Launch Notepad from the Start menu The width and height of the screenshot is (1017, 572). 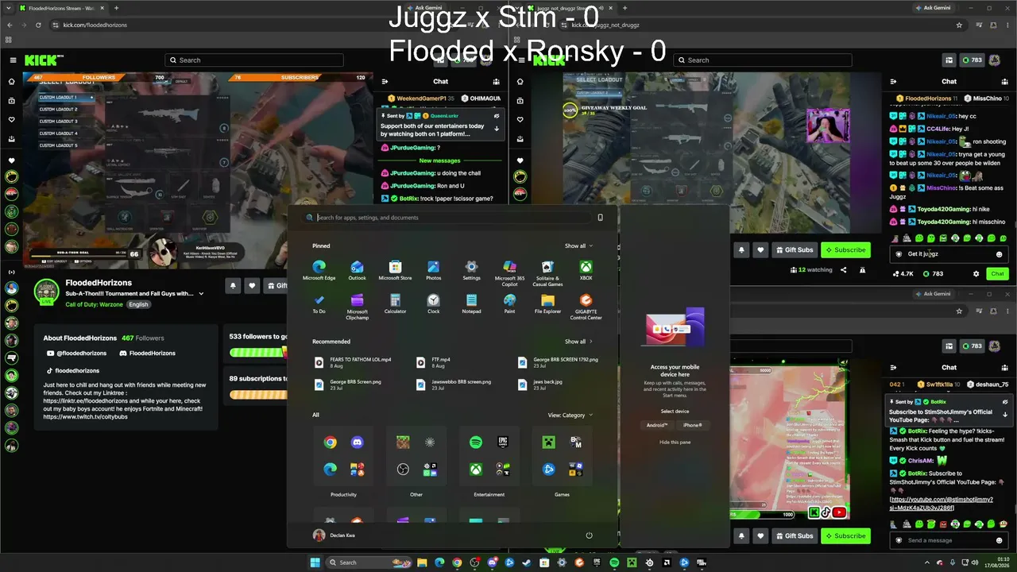point(471,303)
